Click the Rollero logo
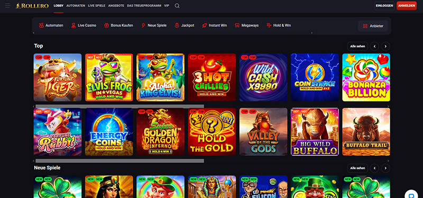Viewport: 423px width, 198px height. [x=32, y=6]
